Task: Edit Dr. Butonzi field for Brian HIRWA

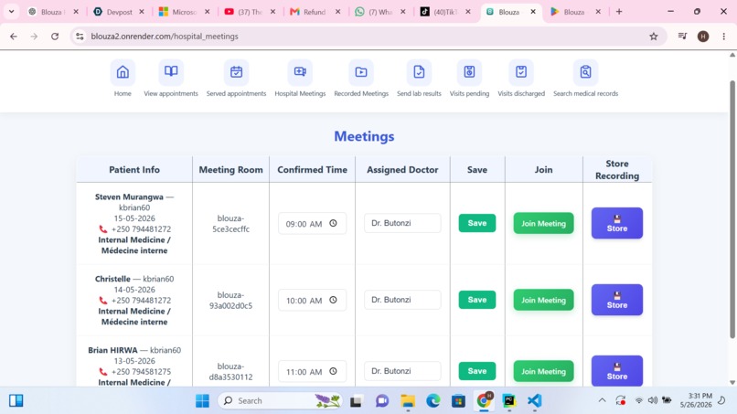Action: click(x=402, y=371)
